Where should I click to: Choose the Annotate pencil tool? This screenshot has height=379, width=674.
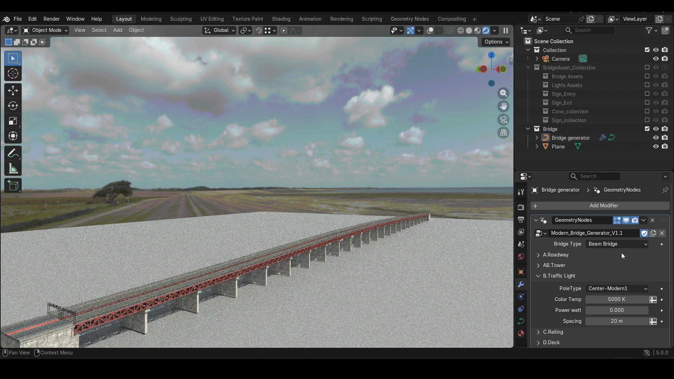click(x=13, y=153)
